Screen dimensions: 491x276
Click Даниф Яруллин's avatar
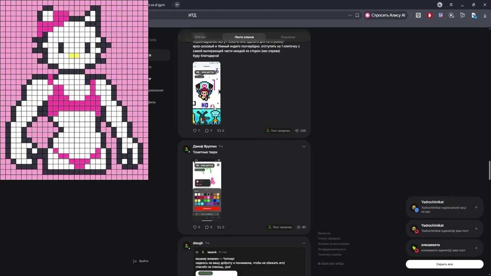(187, 149)
